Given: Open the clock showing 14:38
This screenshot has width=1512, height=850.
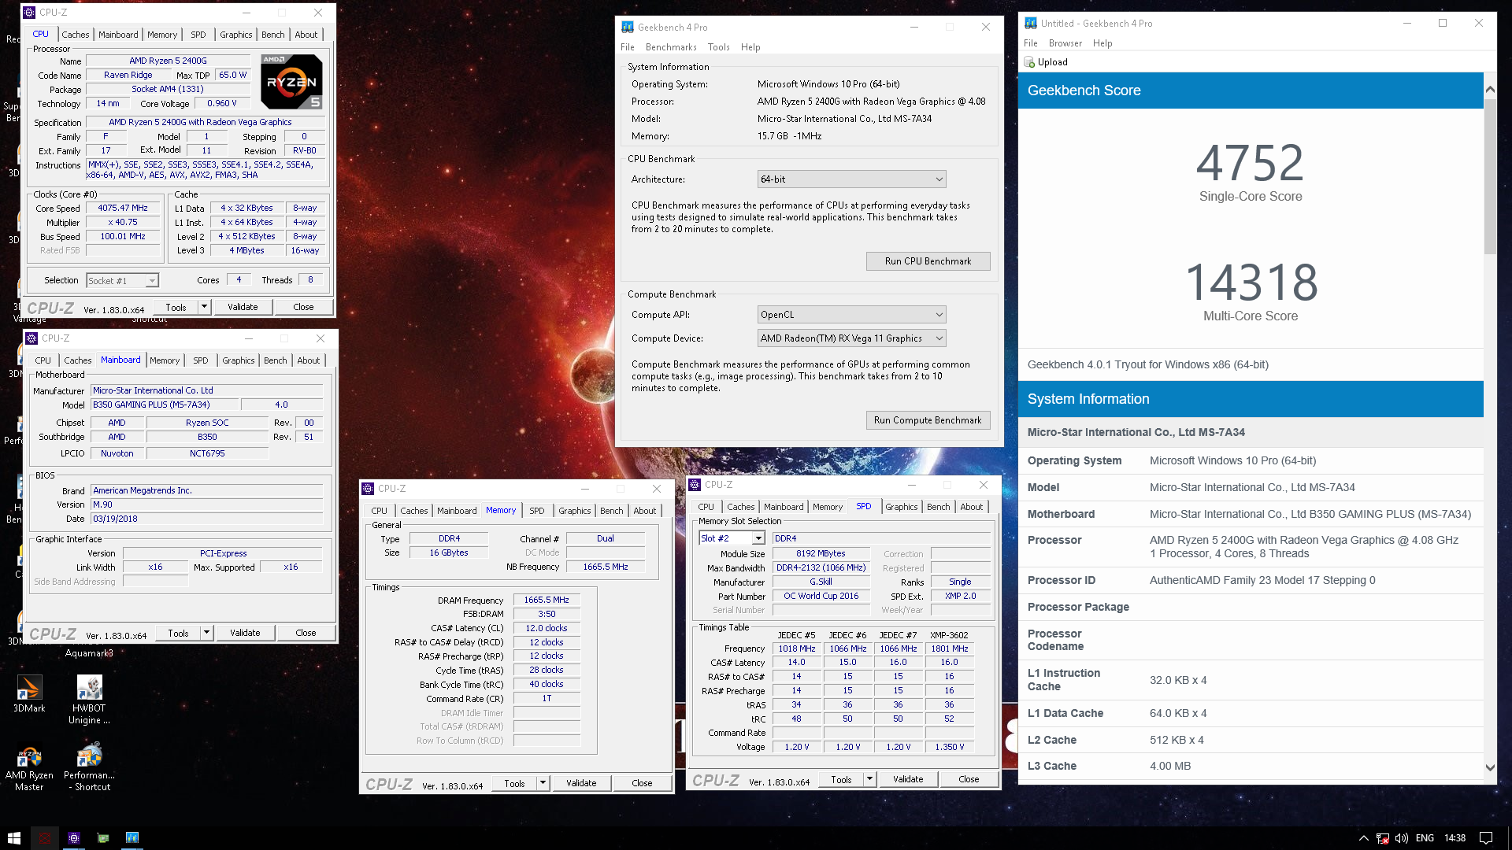Looking at the screenshot, I should 1455,838.
